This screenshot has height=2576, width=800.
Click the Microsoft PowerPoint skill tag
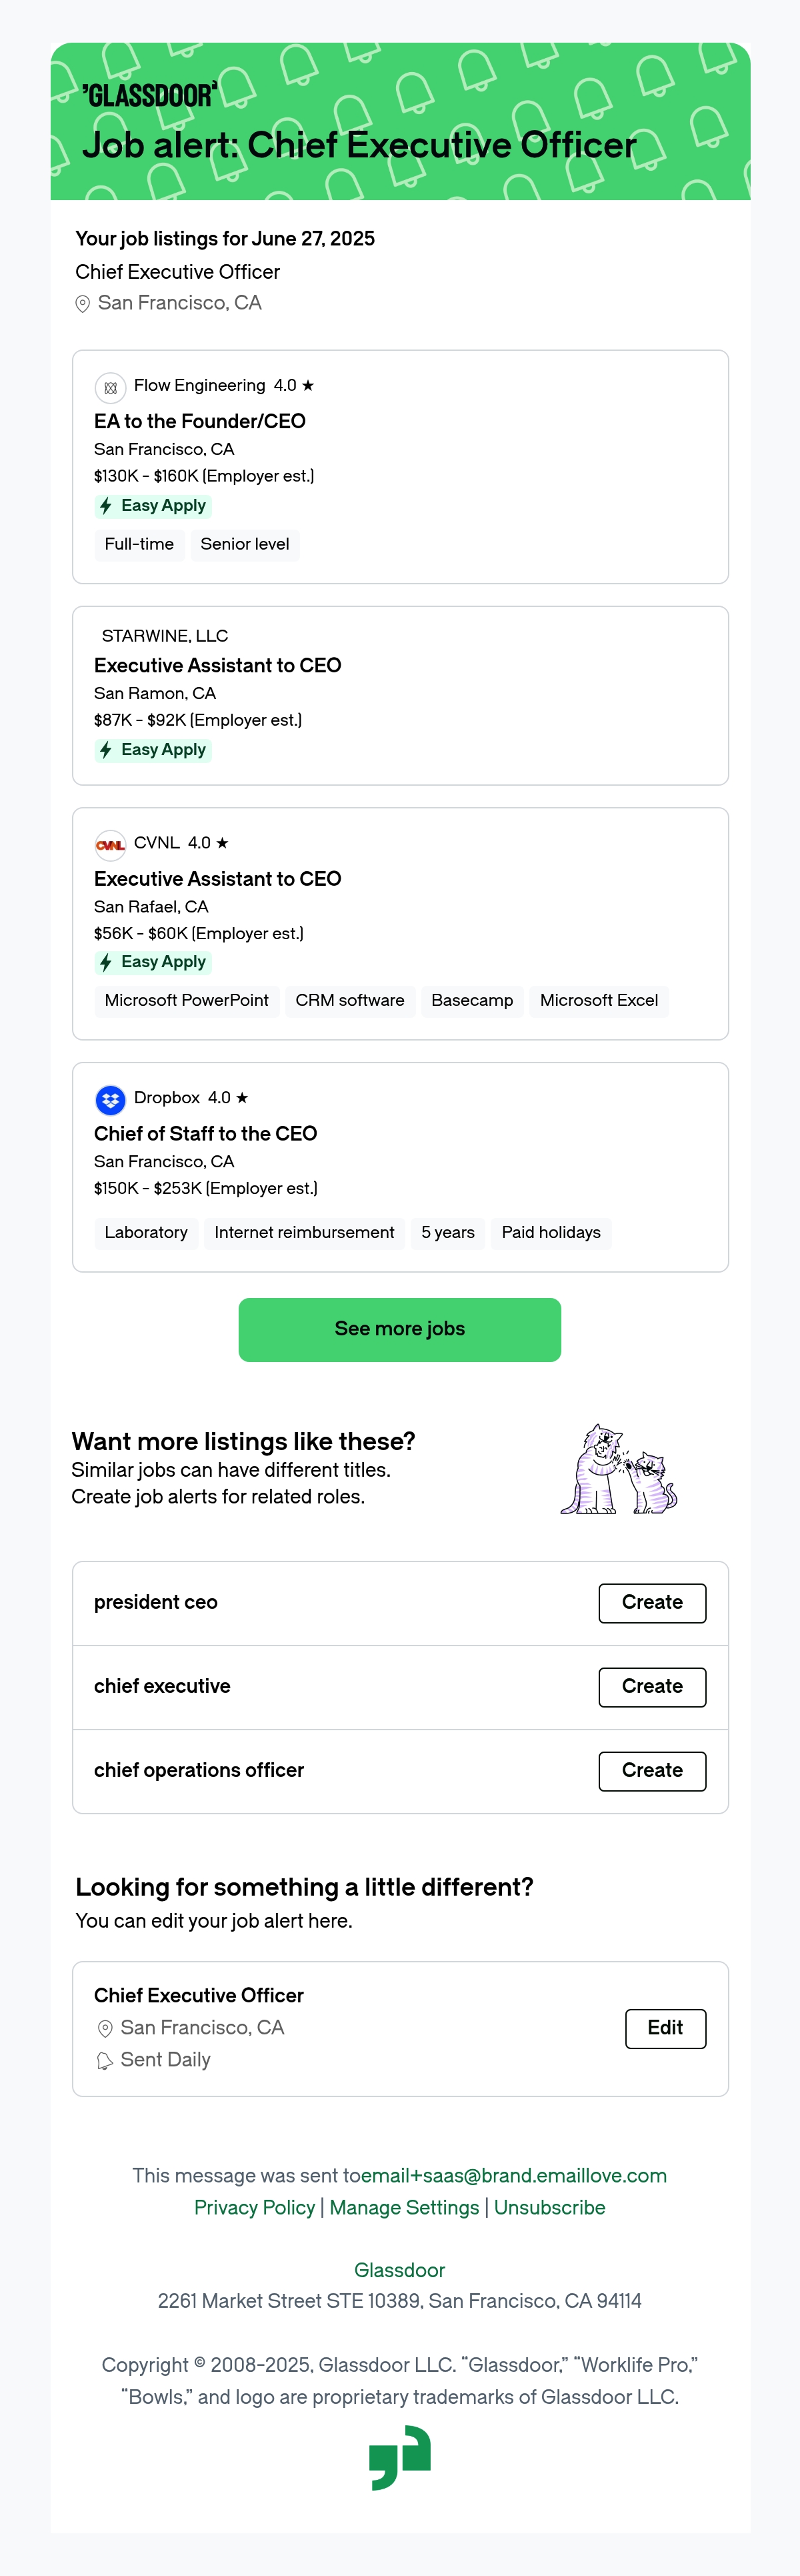pyautogui.click(x=186, y=1001)
